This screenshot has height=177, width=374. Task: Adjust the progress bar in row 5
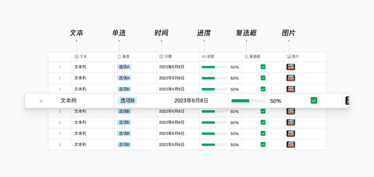tap(214, 111)
